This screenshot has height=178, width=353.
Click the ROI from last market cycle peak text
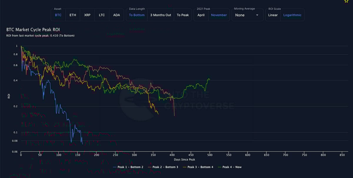(40, 35)
